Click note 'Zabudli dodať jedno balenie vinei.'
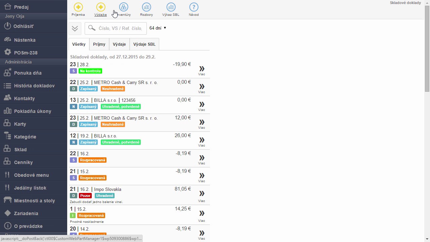 point(96,202)
